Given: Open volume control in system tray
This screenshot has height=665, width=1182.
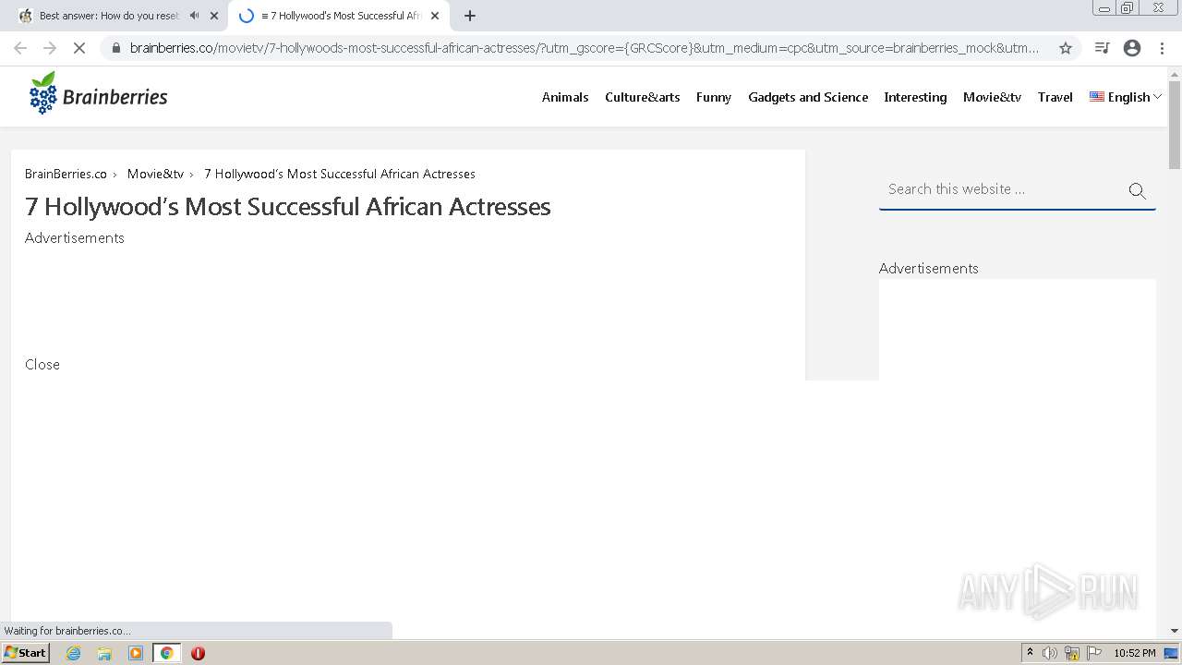Looking at the screenshot, I should pyautogui.click(x=1050, y=653).
